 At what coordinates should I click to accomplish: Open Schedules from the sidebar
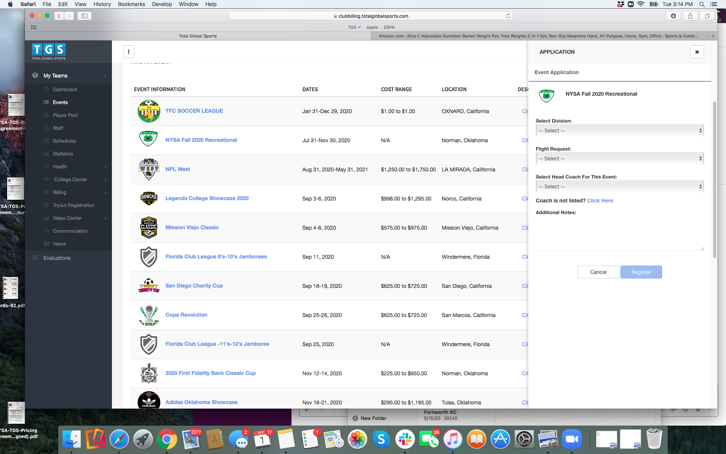(x=64, y=141)
